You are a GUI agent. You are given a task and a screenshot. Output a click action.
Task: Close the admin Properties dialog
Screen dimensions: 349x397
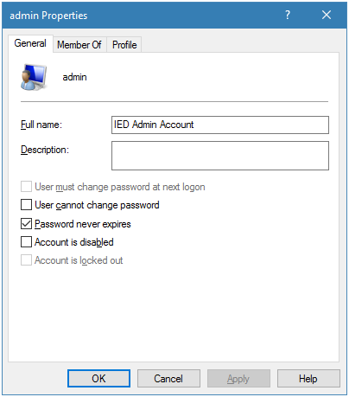(x=327, y=15)
